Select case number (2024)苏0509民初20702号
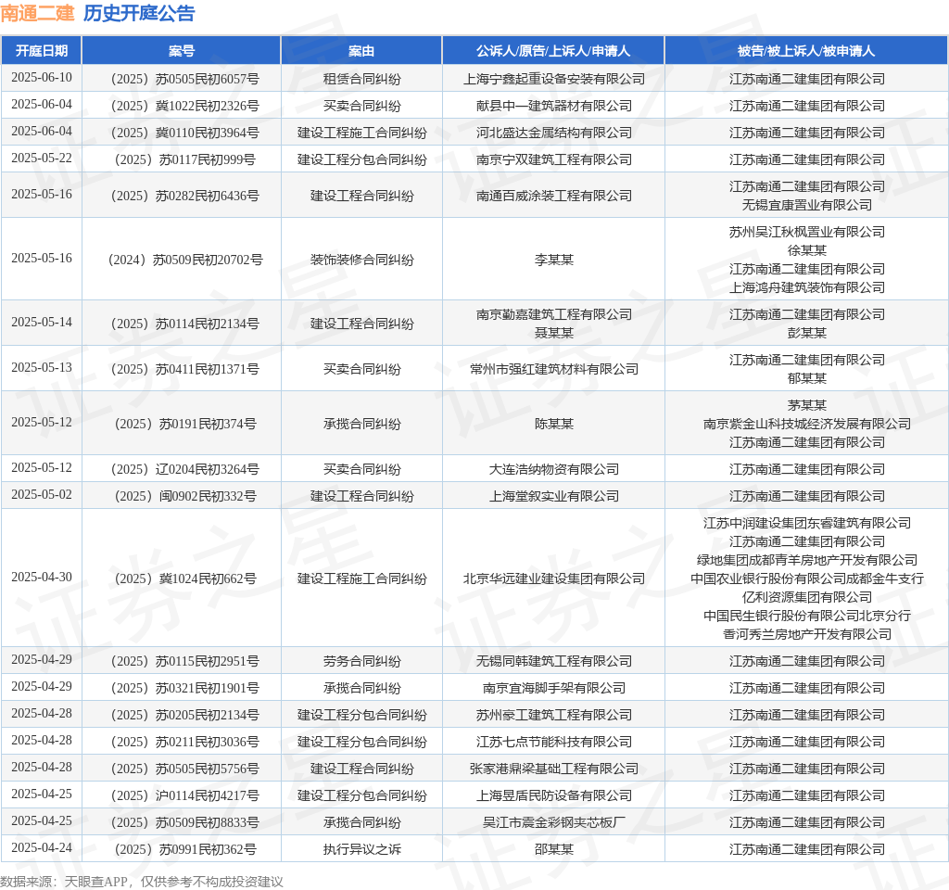The image size is (949, 890). (x=184, y=260)
